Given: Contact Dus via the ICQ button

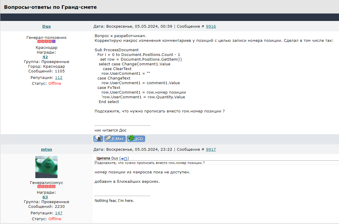Looking at the screenshot, I should [136, 139].
